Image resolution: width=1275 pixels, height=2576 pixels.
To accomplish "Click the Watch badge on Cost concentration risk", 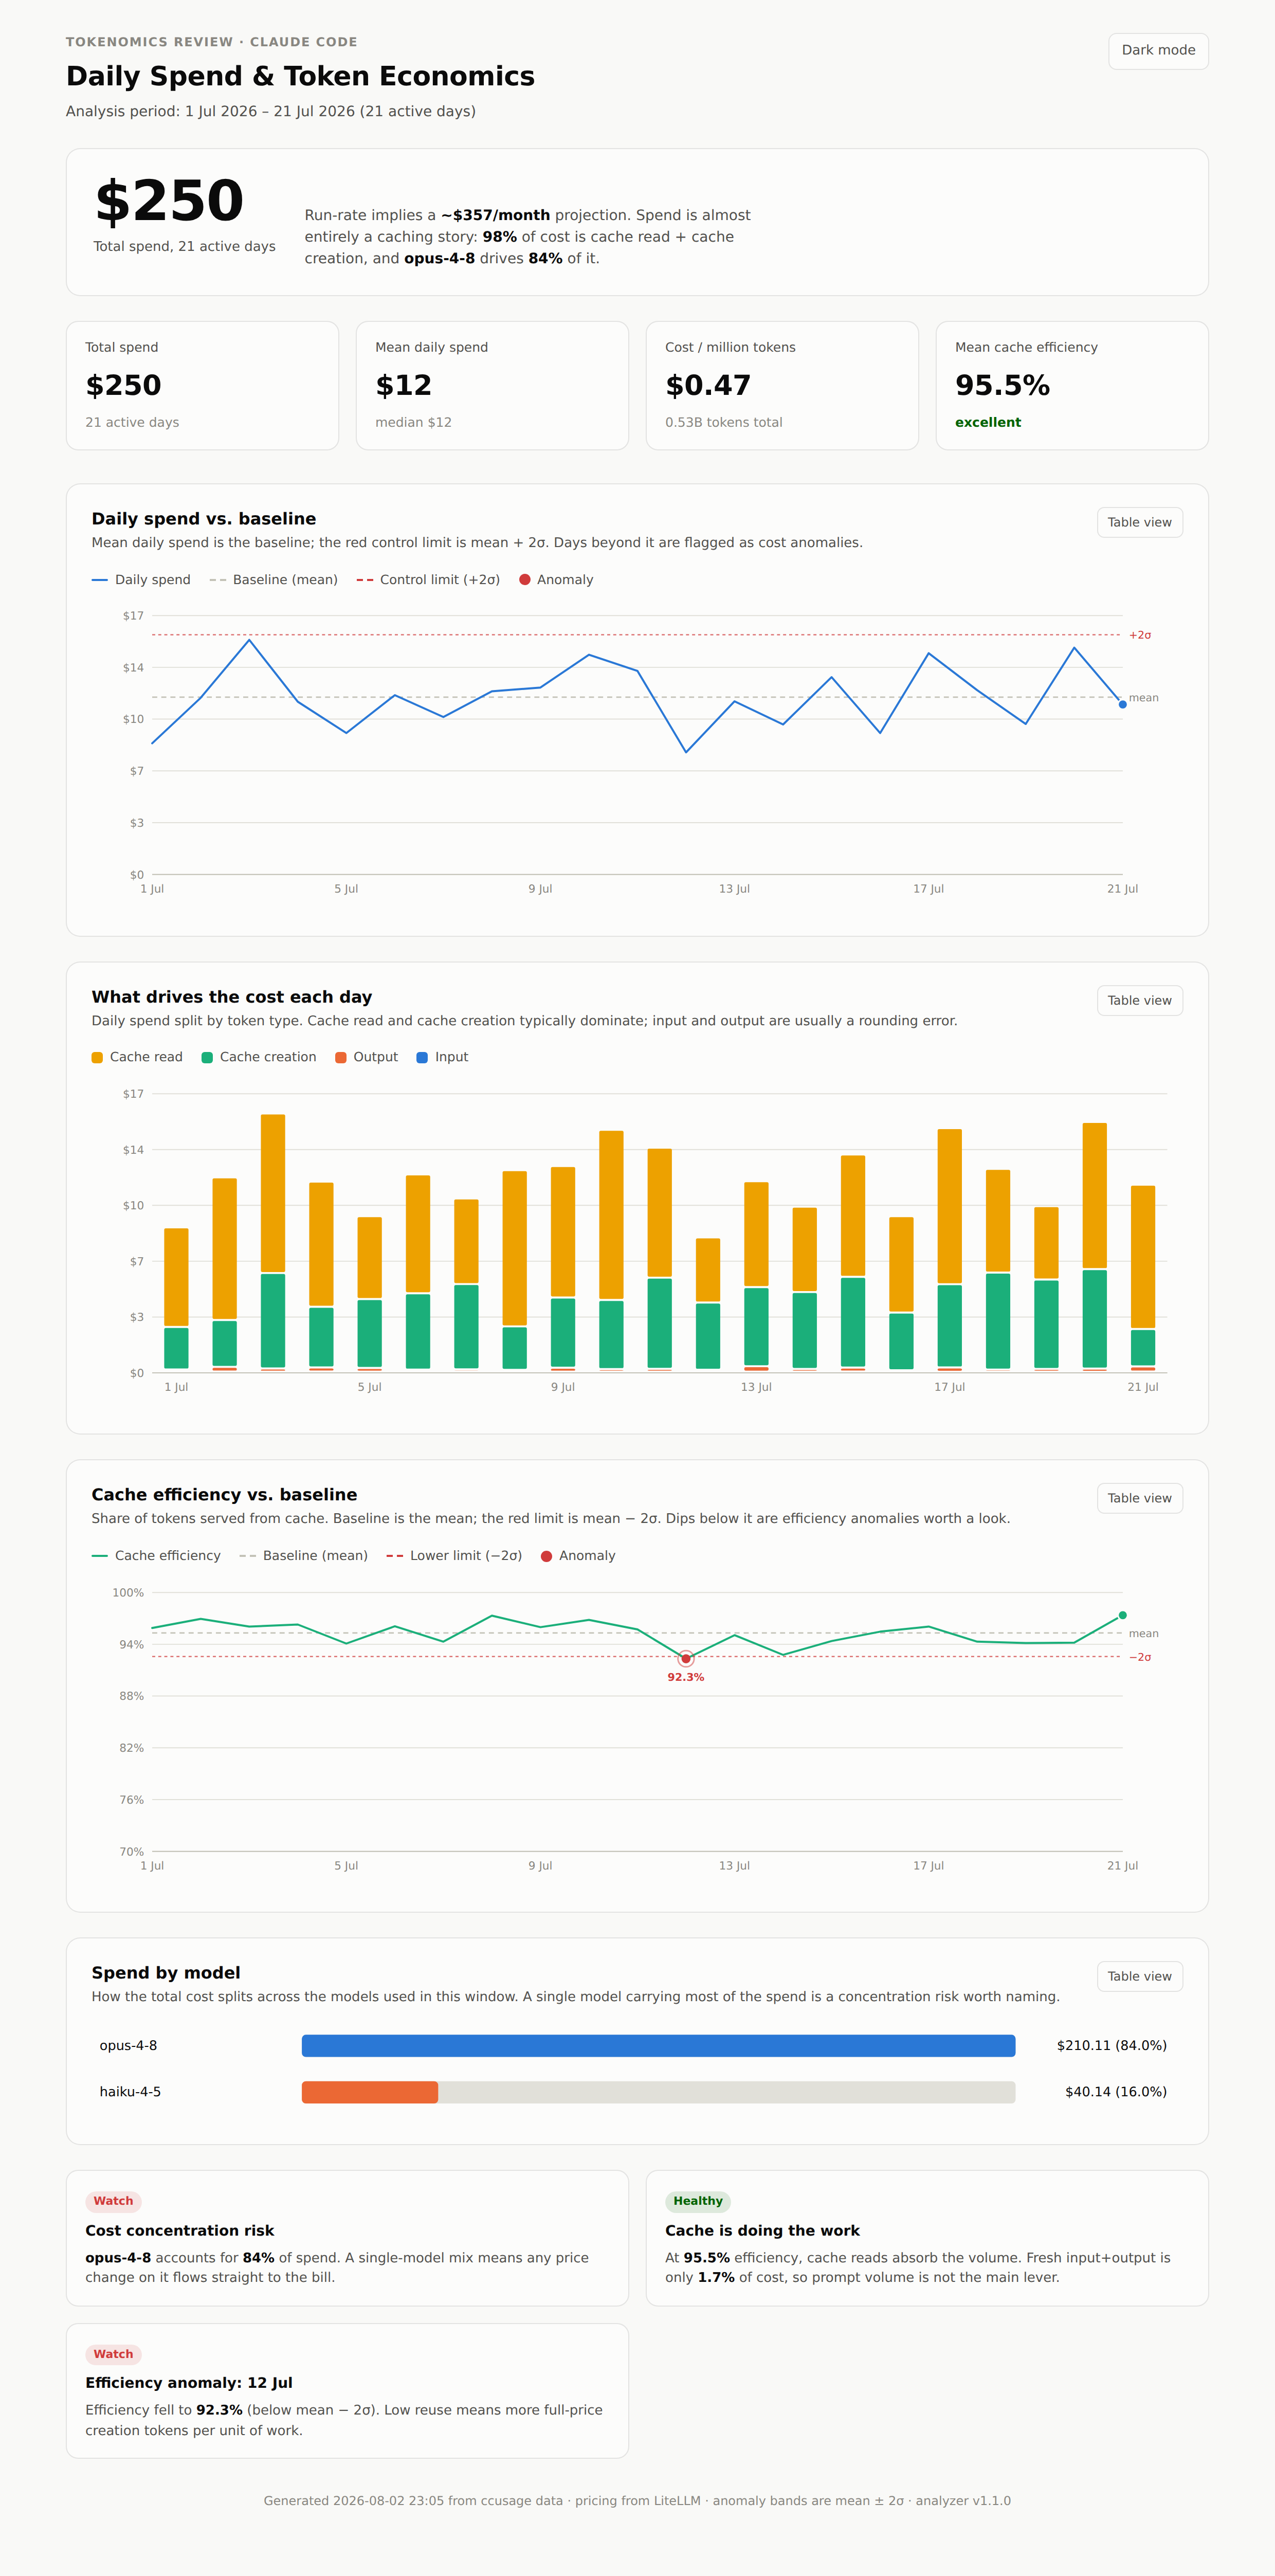I will pos(113,2201).
